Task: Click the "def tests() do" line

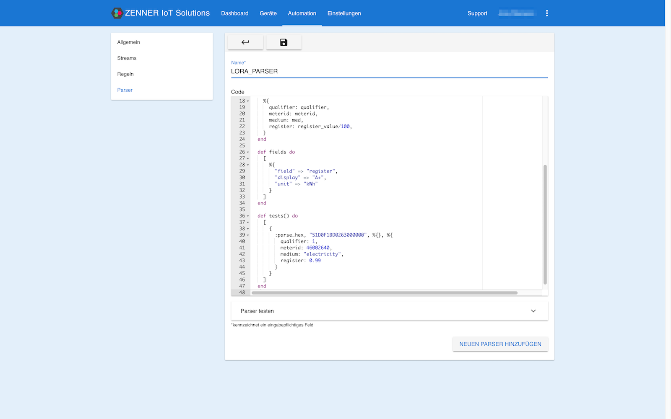Action: [x=278, y=216]
